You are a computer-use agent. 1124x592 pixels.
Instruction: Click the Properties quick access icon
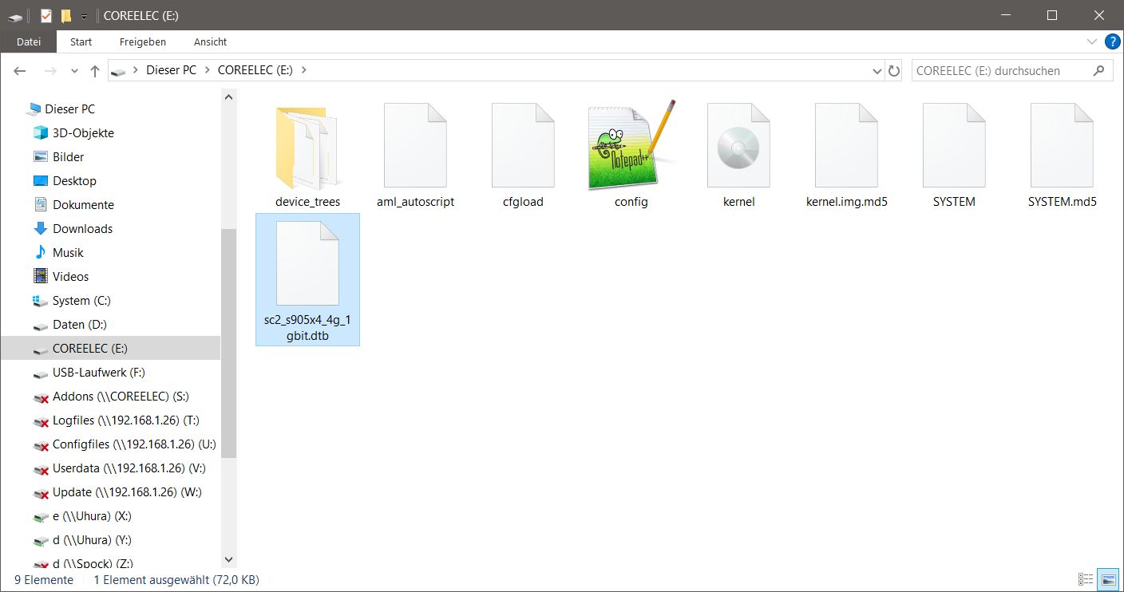46,16
